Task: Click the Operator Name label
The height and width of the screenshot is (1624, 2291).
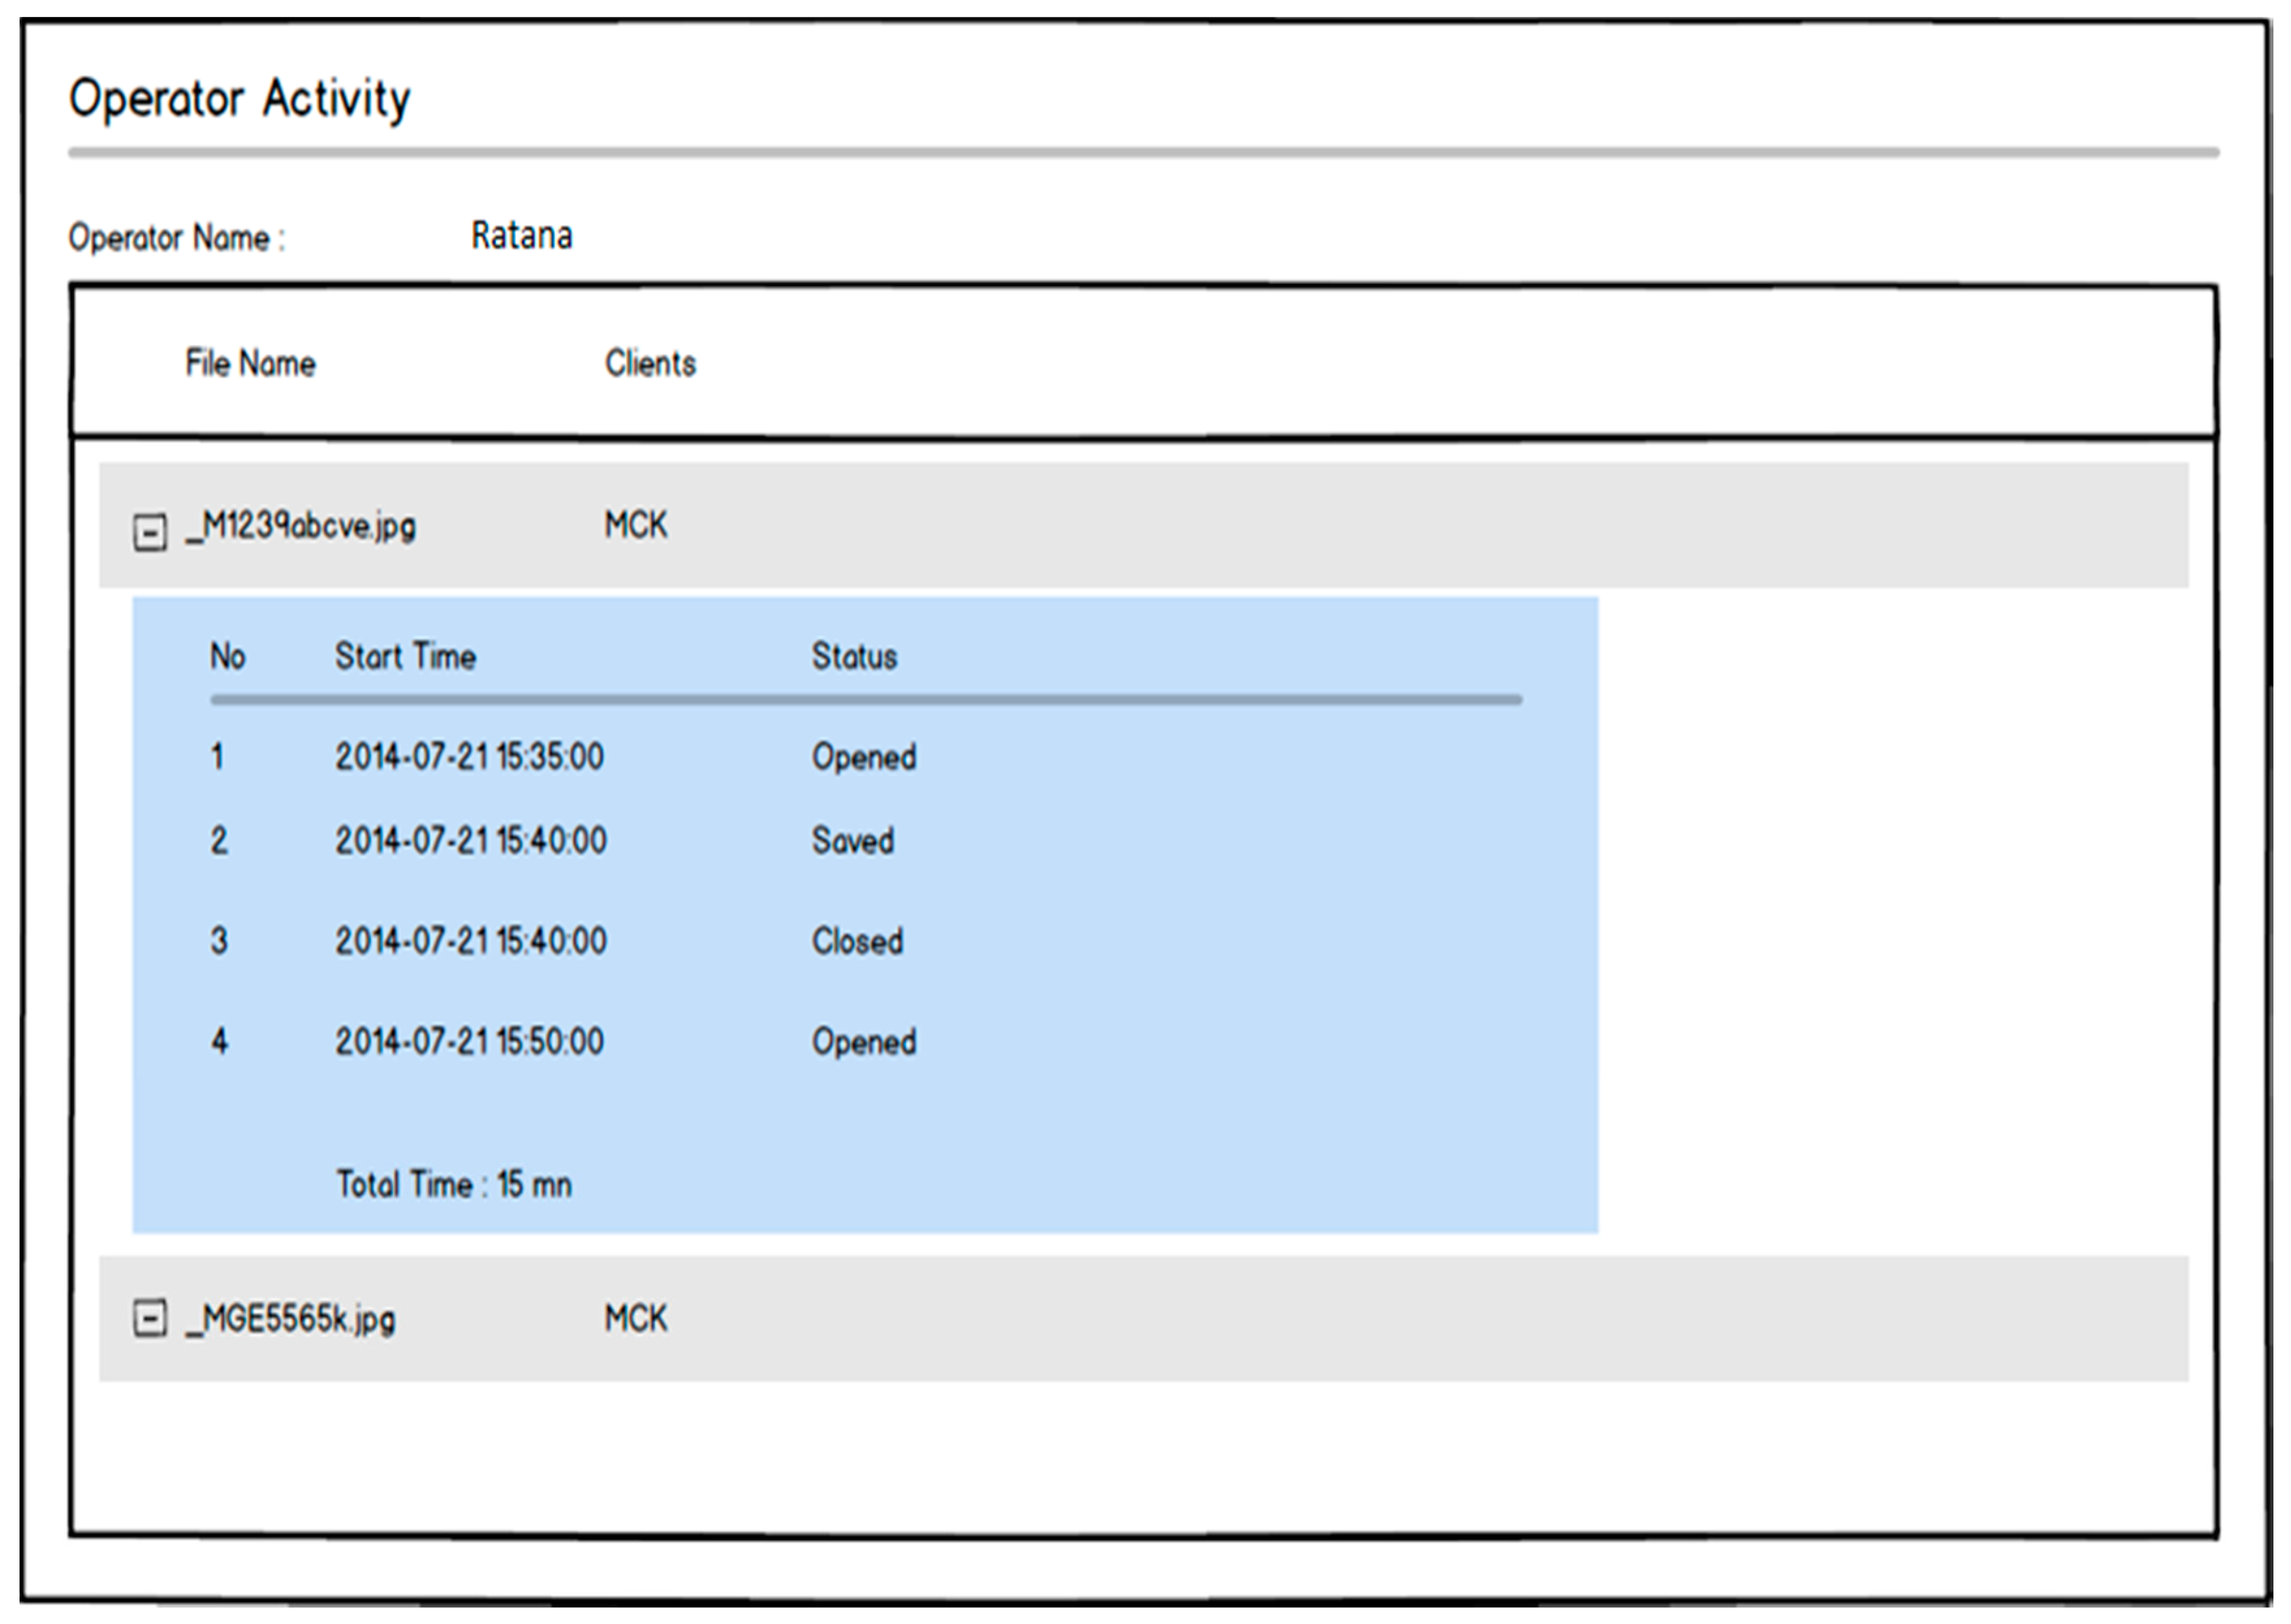Action: click(x=176, y=238)
